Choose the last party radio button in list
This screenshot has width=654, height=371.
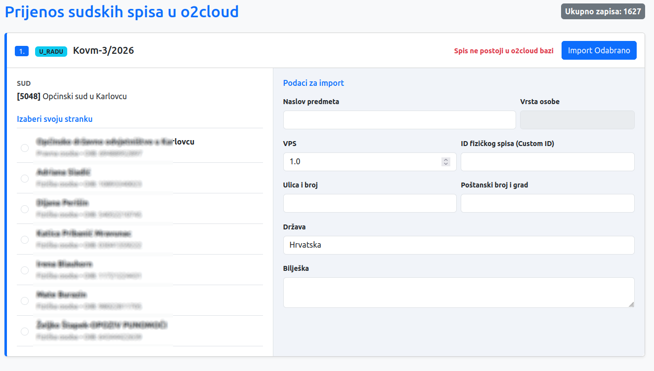coord(25,332)
